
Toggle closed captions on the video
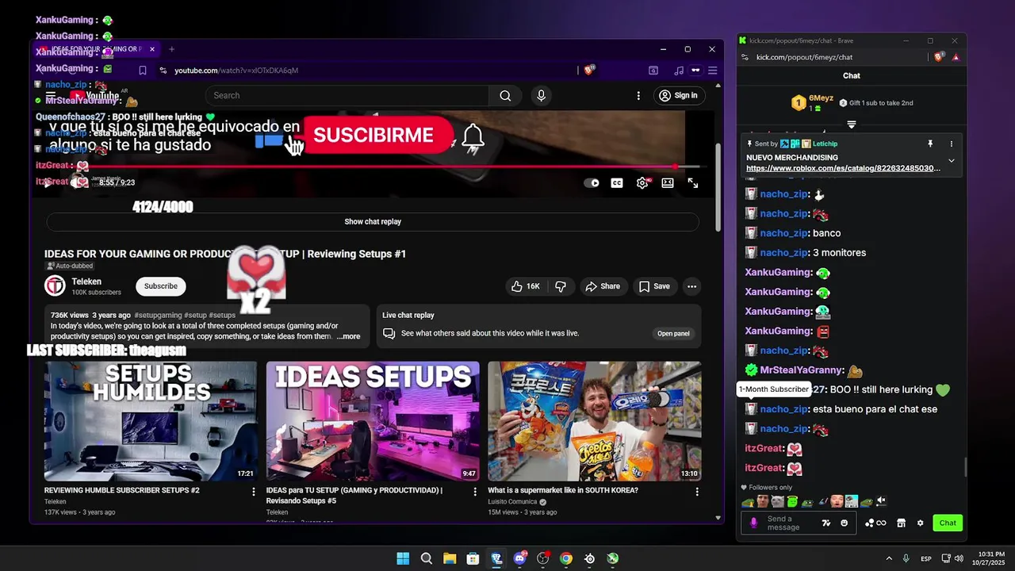point(616,182)
